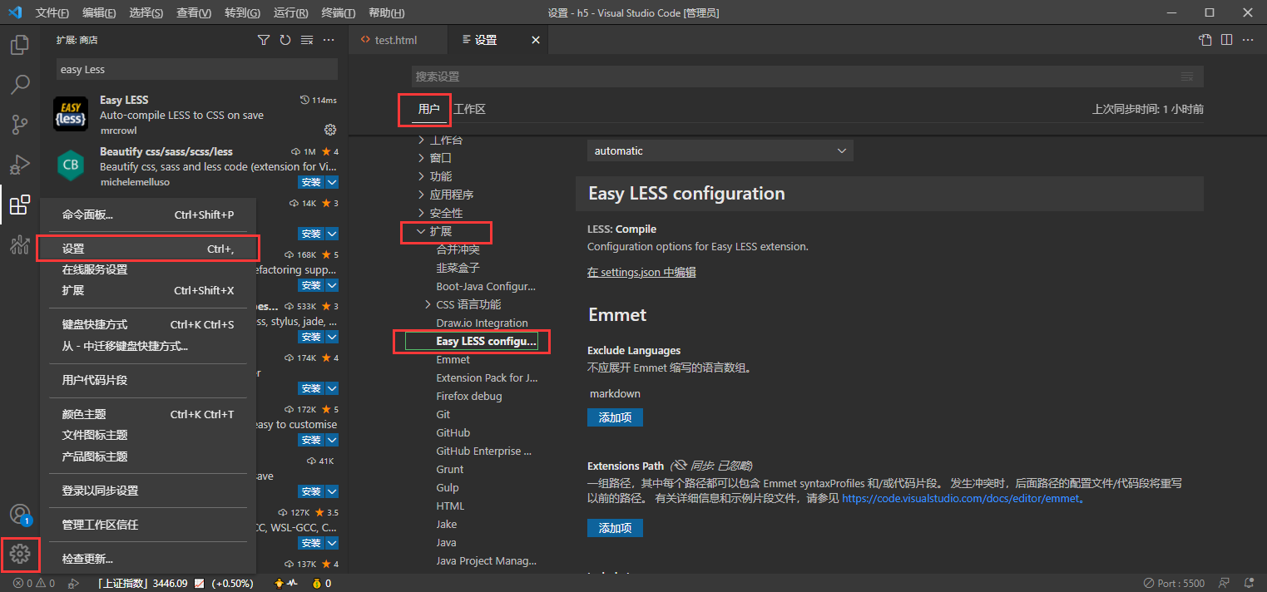Select 检查更新... menu entry
The height and width of the screenshot is (592, 1267).
[148, 559]
